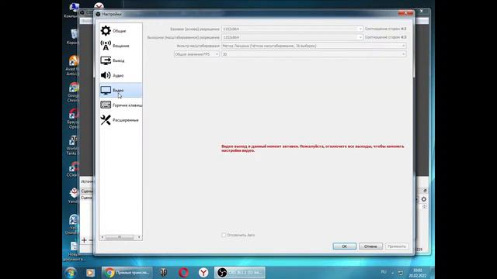Open the World of Tanks desktop shortcut
This screenshot has height=279, width=497.
pos(72,145)
